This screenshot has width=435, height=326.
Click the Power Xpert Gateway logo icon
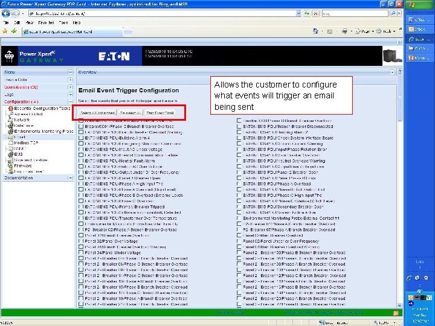click(10, 56)
